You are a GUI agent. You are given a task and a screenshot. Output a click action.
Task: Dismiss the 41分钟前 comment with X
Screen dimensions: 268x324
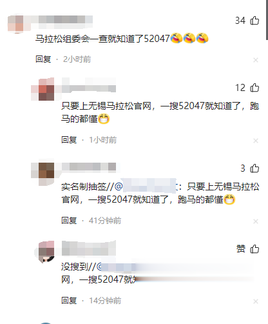click(256, 221)
